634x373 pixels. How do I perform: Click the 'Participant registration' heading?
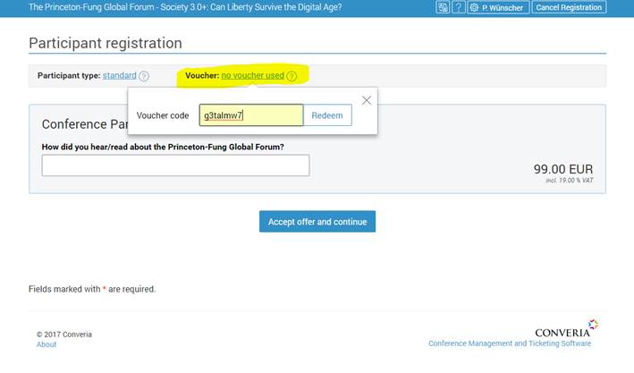point(106,43)
